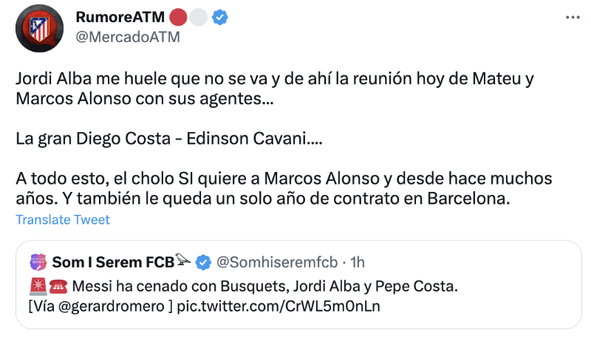Open the pic.twitter.com/CrWL5m0nLn link
The height and width of the screenshot is (344, 591).
click(x=279, y=306)
